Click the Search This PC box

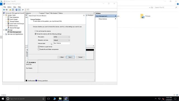tap(166, 8)
